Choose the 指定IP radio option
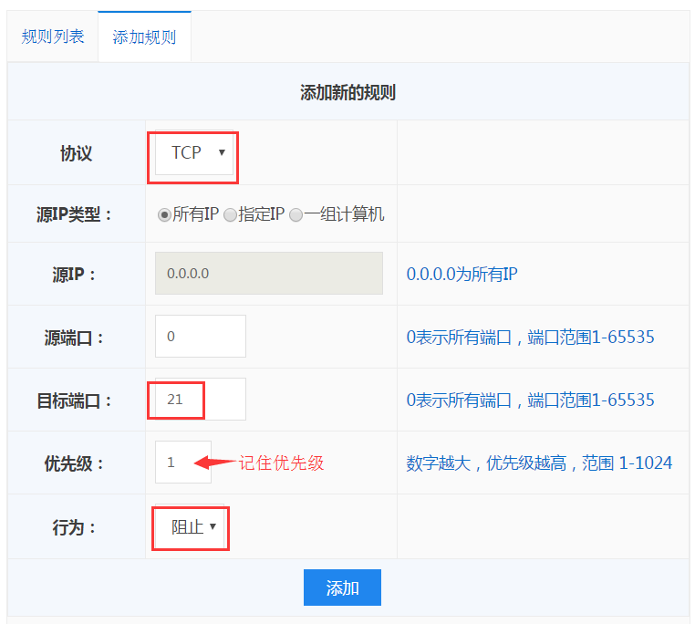Image resolution: width=695 pixels, height=624 pixels. click(x=230, y=215)
